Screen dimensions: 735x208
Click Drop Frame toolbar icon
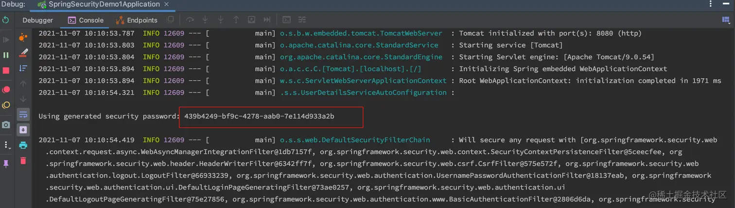click(251, 20)
